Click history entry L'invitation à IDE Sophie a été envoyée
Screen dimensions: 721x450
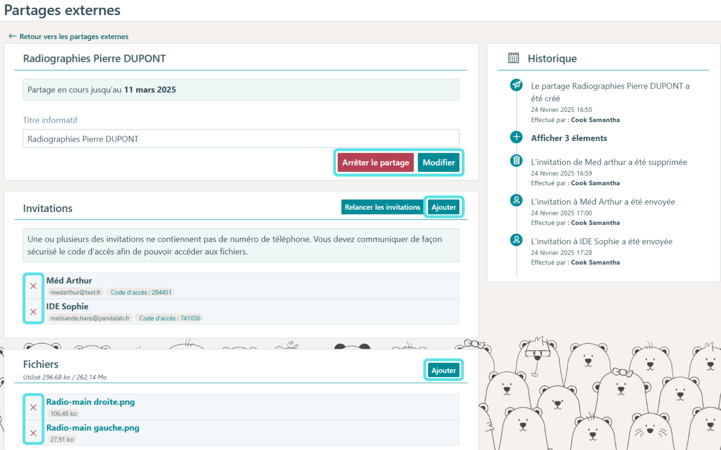(602, 241)
